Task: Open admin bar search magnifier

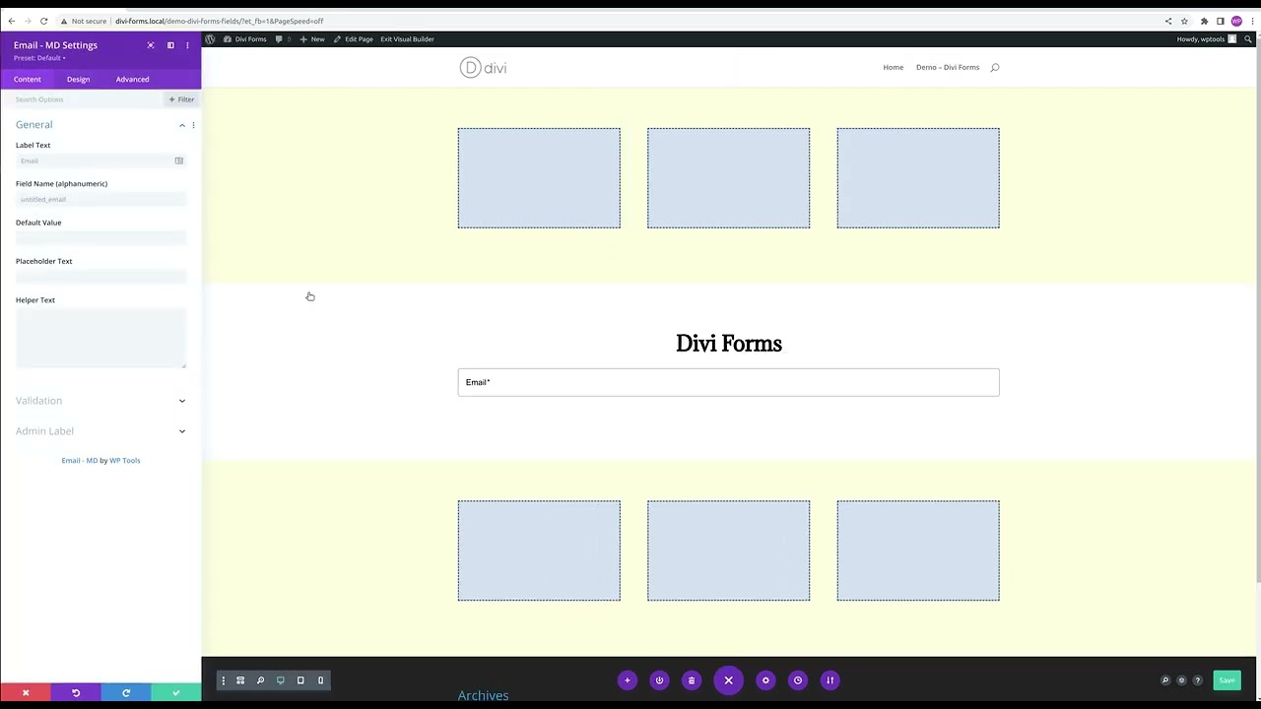Action: click(x=1248, y=39)
